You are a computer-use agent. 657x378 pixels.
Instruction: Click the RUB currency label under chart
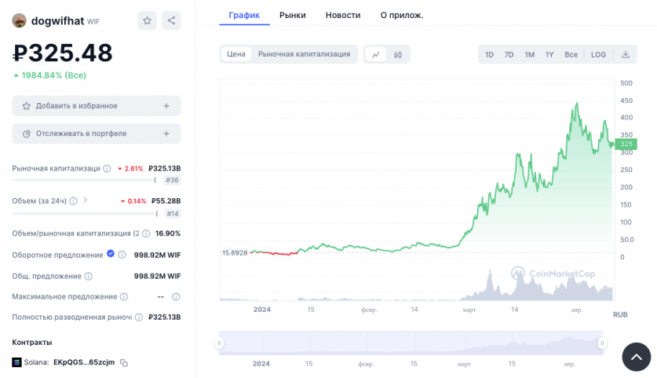[621, 314]
